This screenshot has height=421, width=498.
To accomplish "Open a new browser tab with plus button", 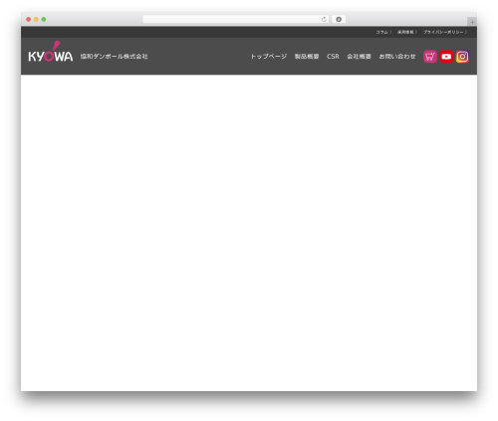I will (x=472, y=22).
